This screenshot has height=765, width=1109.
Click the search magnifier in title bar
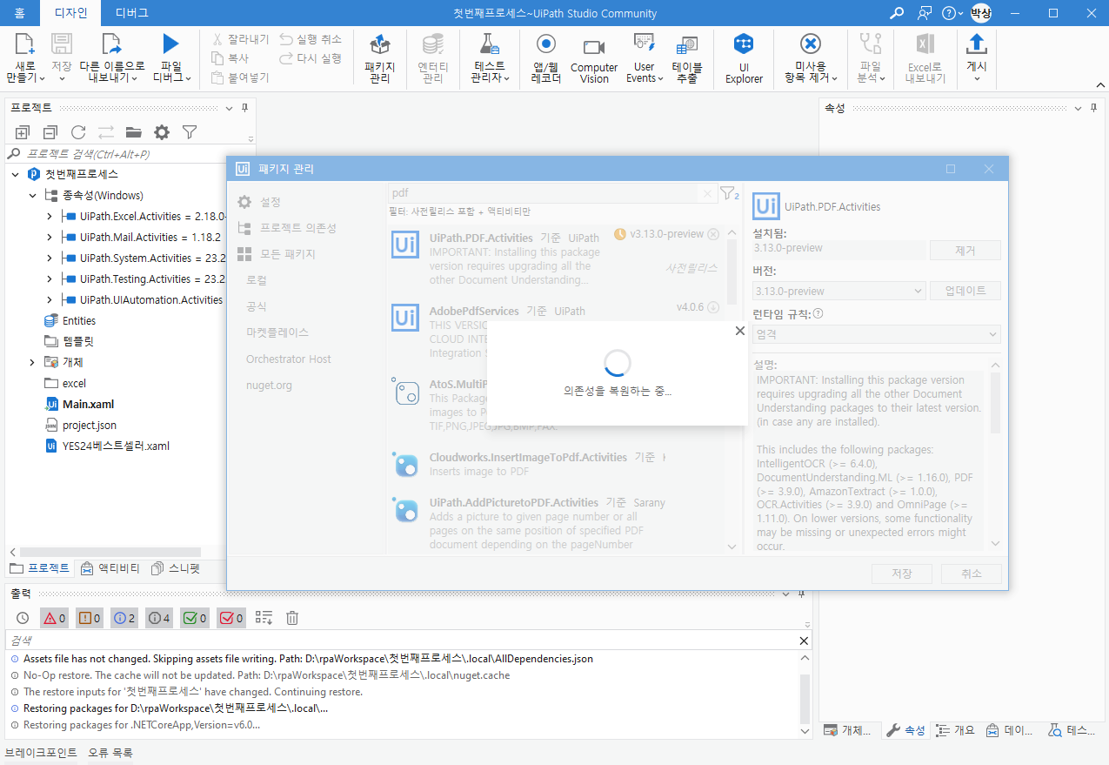pos(897,13)
